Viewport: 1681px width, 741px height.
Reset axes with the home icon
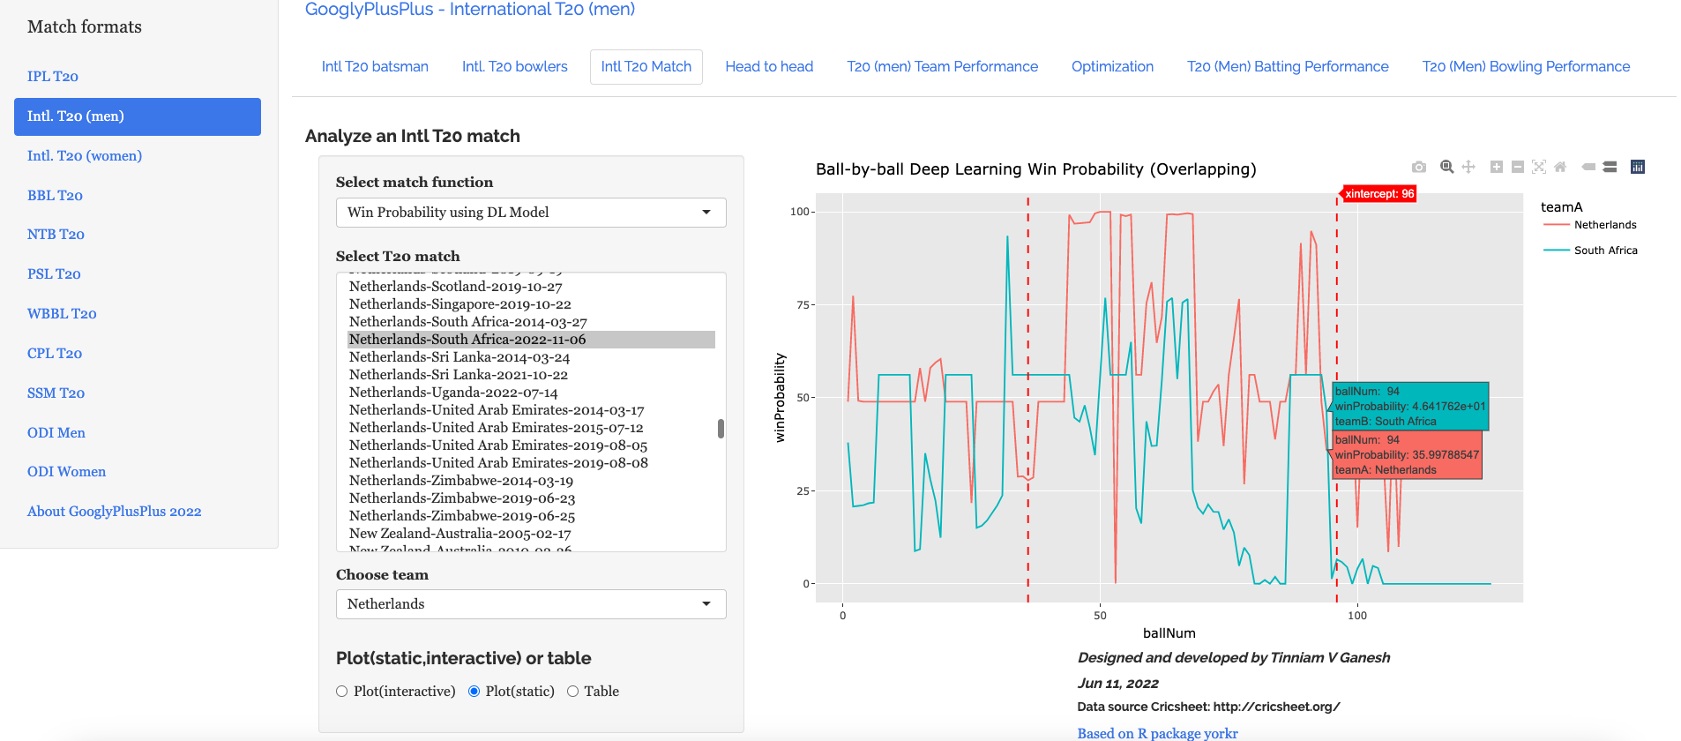1560,167
